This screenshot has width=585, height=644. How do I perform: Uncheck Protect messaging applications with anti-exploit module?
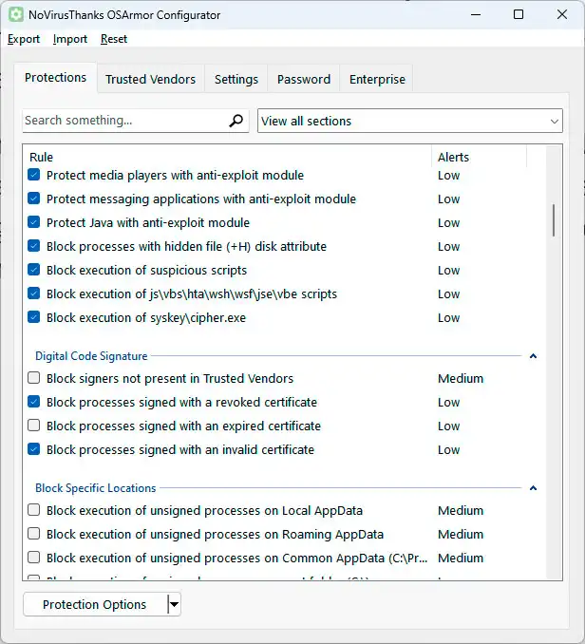coord(33,199)
